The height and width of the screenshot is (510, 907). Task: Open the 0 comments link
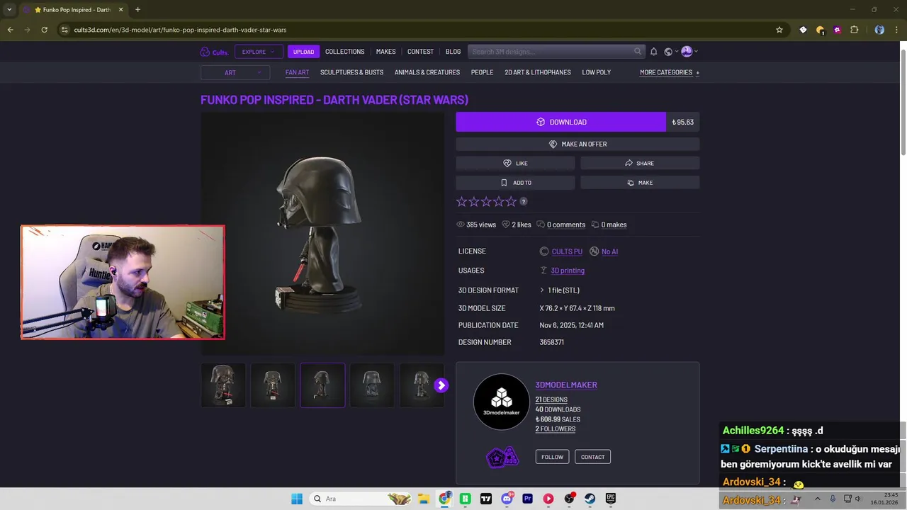click(x=565, y=225)
